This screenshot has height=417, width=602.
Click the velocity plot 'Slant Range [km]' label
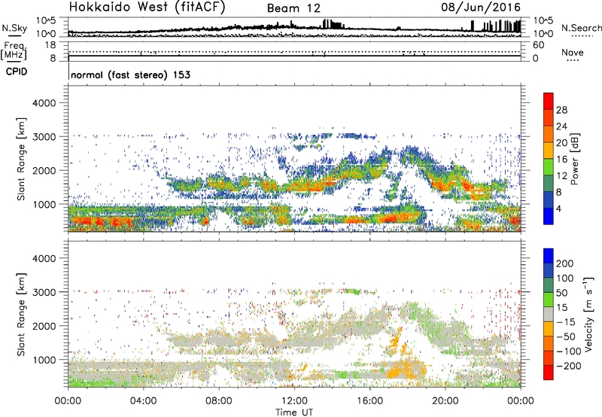click(21, 315)
